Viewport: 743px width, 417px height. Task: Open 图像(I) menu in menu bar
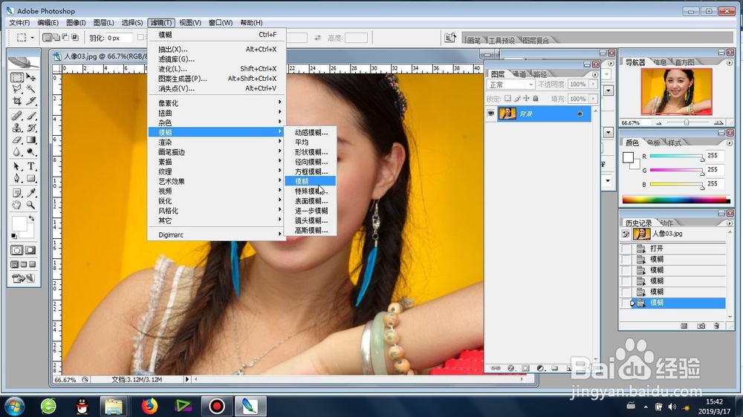(76, 23)
